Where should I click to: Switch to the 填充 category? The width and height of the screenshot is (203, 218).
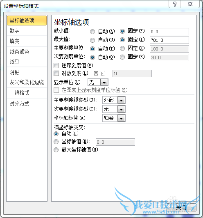click(x=27, y=41)
